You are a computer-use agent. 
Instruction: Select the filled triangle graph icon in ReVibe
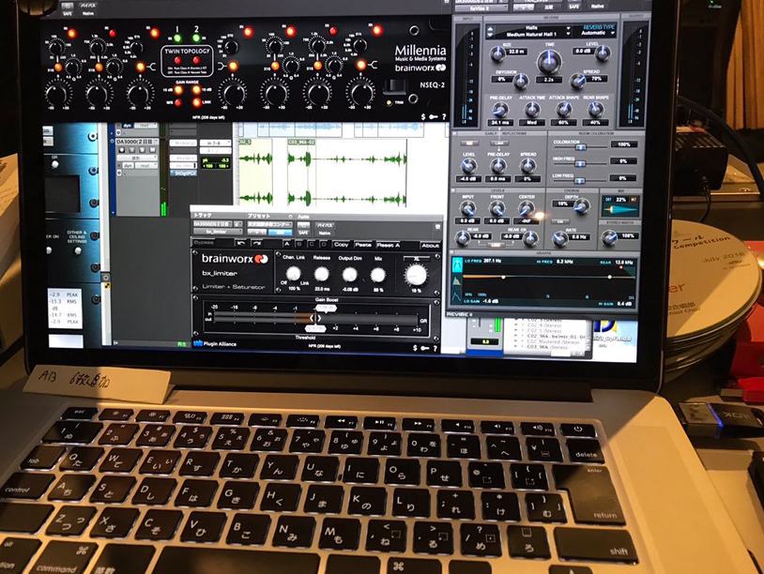click(x=457, y=281)
